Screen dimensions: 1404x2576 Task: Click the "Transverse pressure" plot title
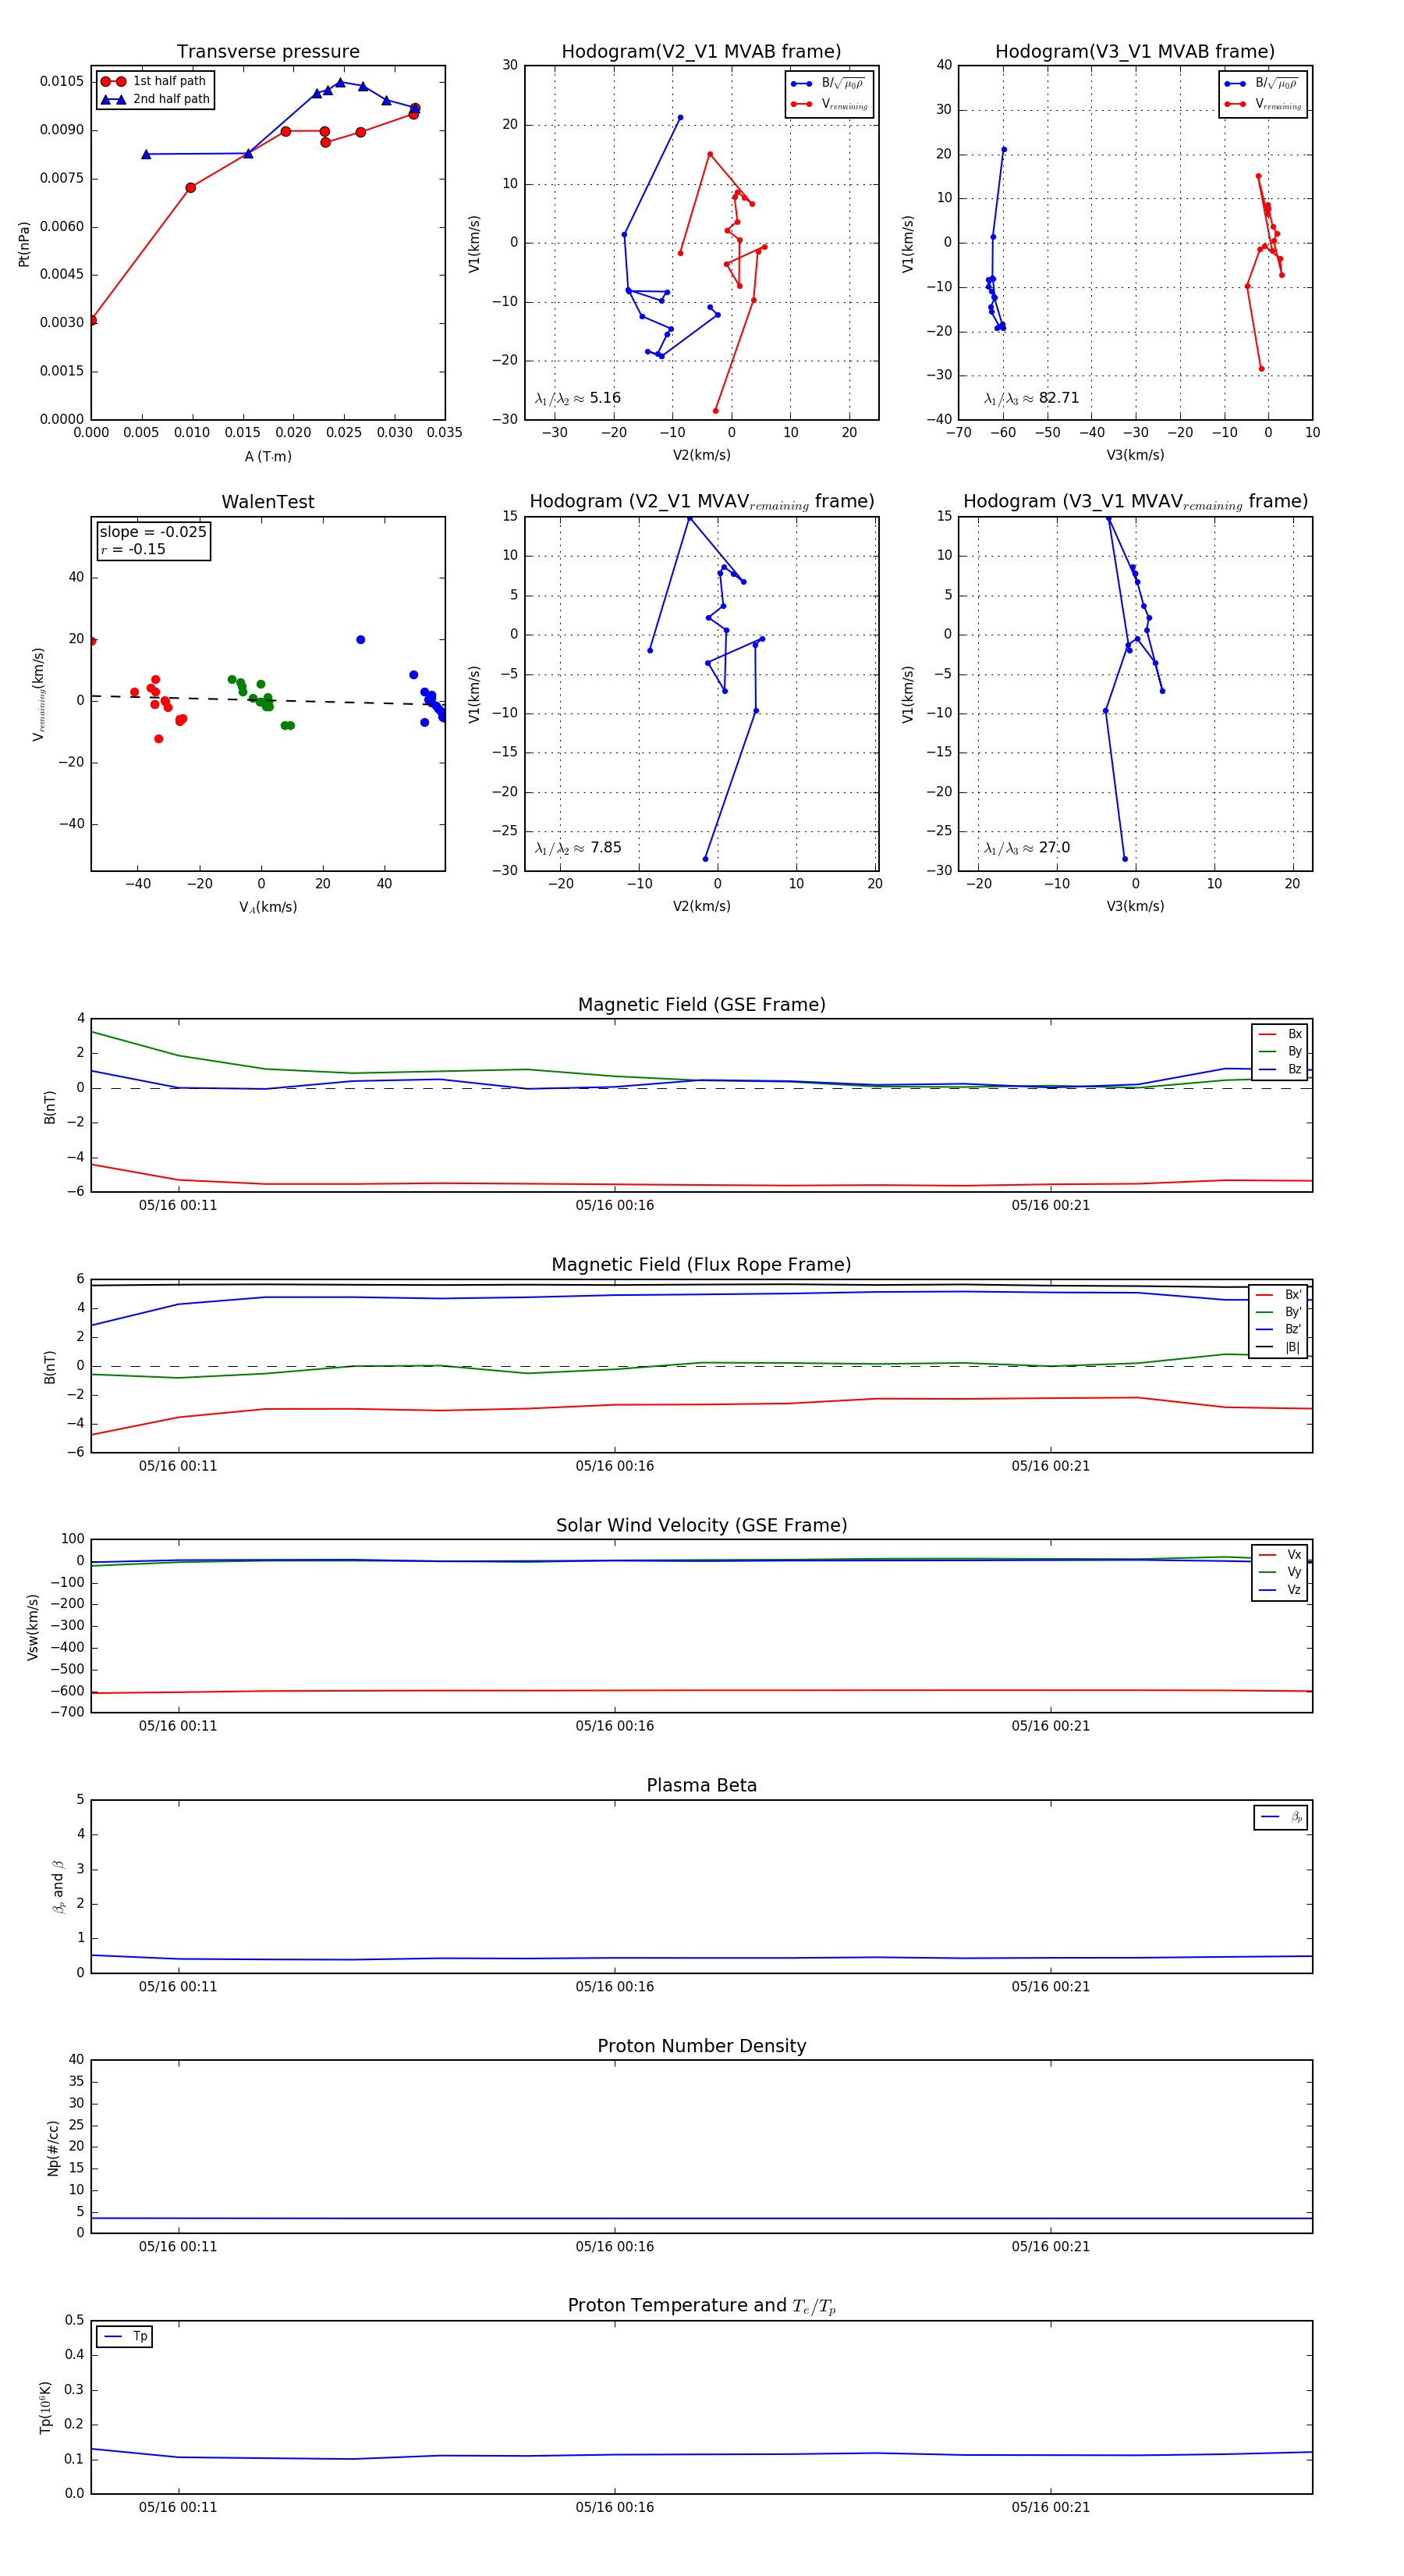(268, 52)
